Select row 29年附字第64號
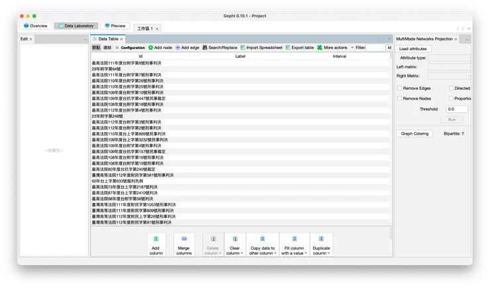 (x=240, y=69)
